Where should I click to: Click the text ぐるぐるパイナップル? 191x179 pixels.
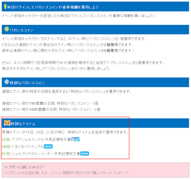pos(28,146)
